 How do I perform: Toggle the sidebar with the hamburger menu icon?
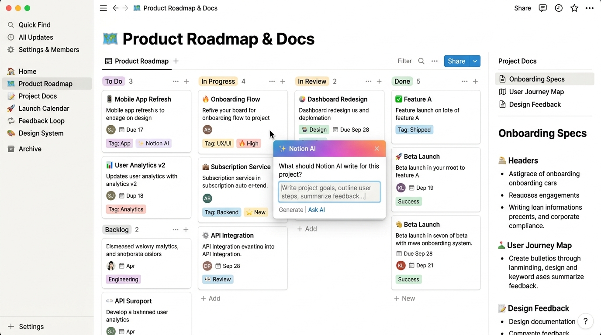tap(104, 8)
